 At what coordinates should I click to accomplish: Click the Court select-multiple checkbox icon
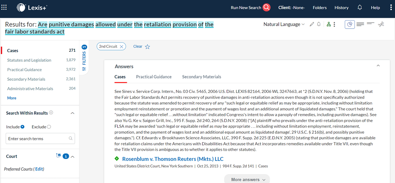coord(58,156)
